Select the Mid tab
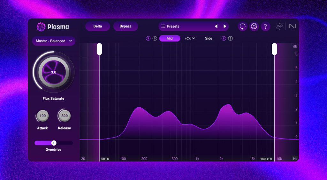Image resolution: width=327 pixels, height=180 pixels. point(170,39)
